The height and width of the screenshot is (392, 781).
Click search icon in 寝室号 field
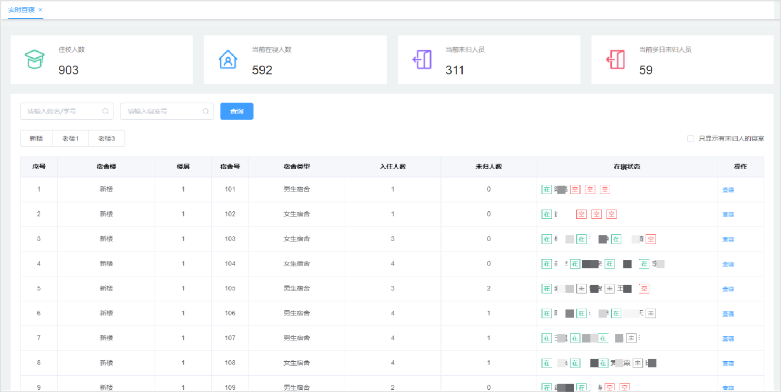(x=206, y=111)
